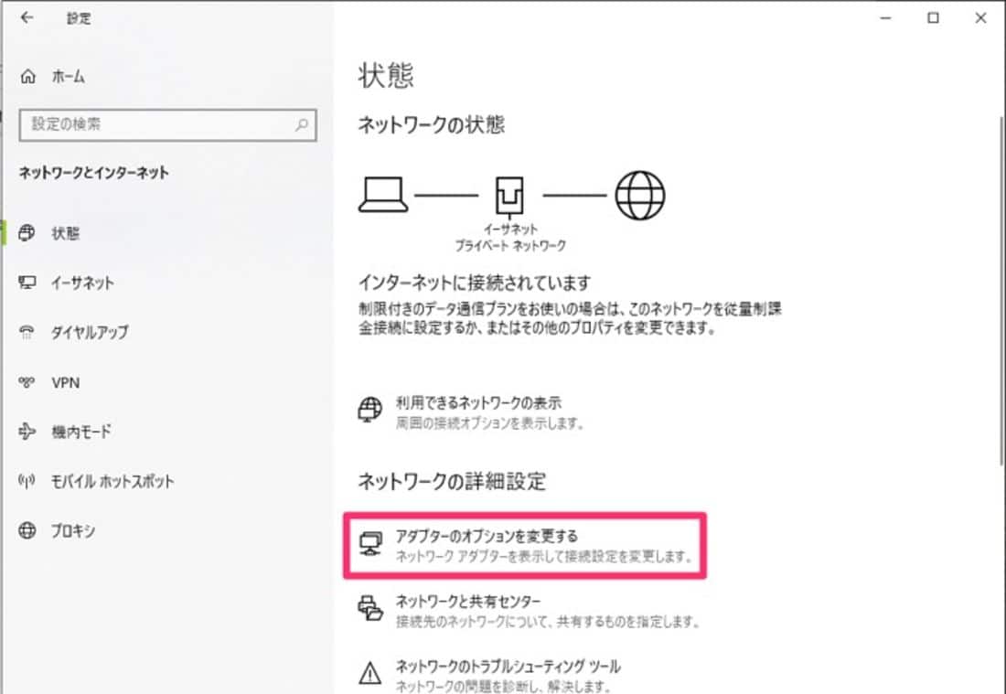Click the ダイヤルアップ dial-up icon

click(x=27, y=332)
